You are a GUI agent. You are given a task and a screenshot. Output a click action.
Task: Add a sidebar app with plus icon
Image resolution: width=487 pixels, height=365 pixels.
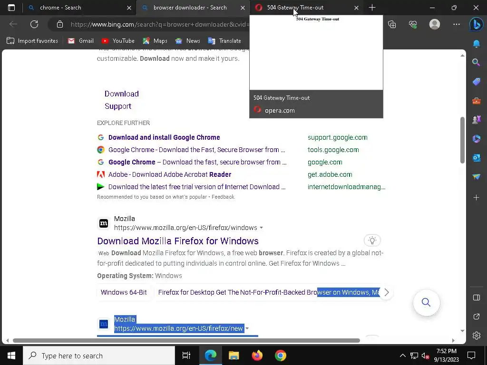click(x=477, y=197)
